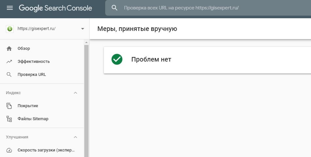
Task: Open the hamburger main menu
Action: (x=10, y=8)
